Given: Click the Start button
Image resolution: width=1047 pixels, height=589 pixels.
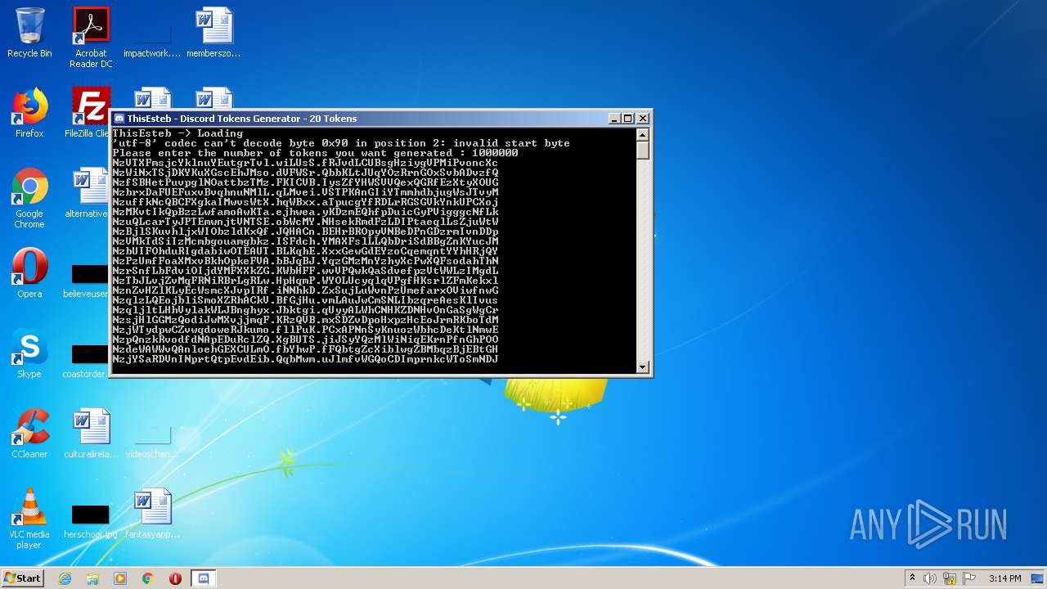Looking at the screenshot, I should click(x=22, y=578).
